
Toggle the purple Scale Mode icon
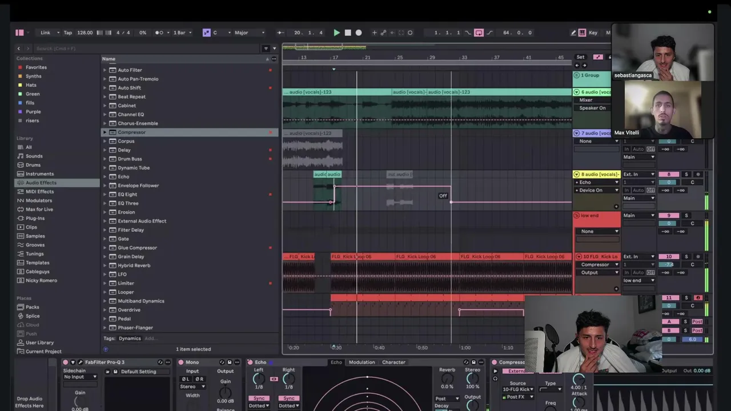tap(206, 33)
